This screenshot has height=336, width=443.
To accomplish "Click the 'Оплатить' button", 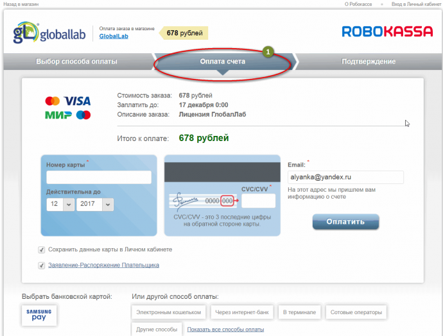I will (345, 221).
